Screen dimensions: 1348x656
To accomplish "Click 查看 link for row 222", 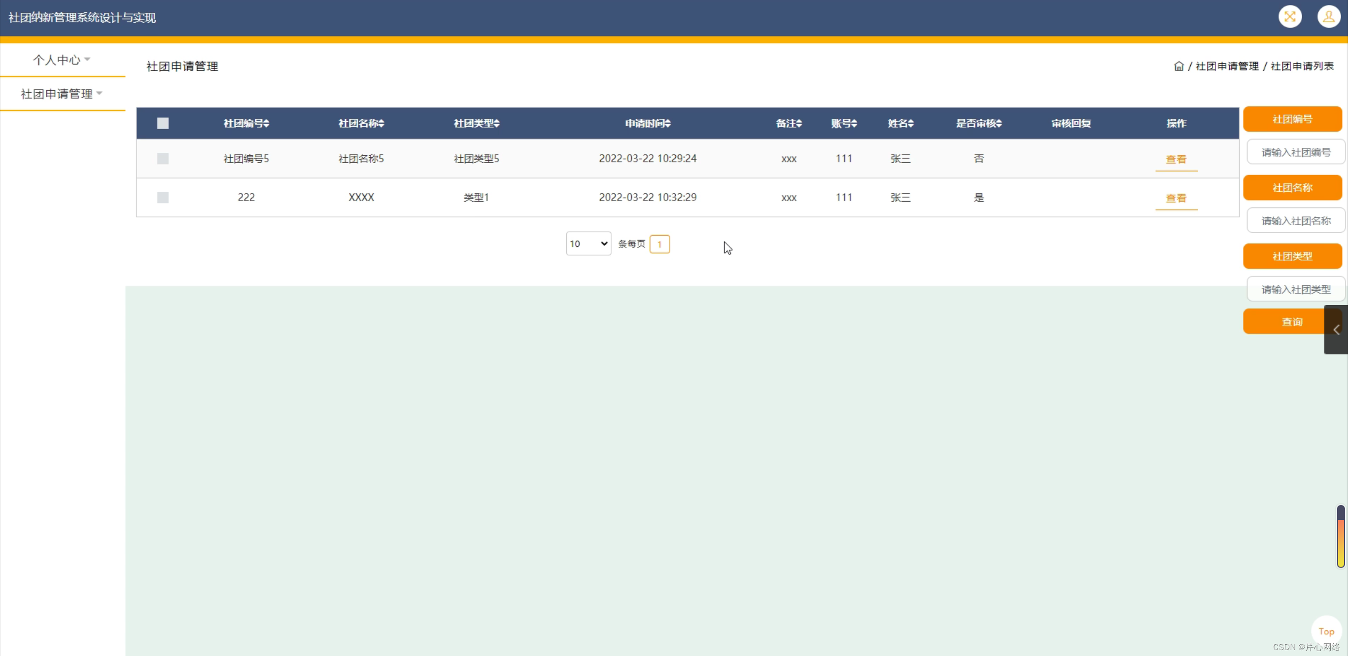I will (x=1176, y=198).
